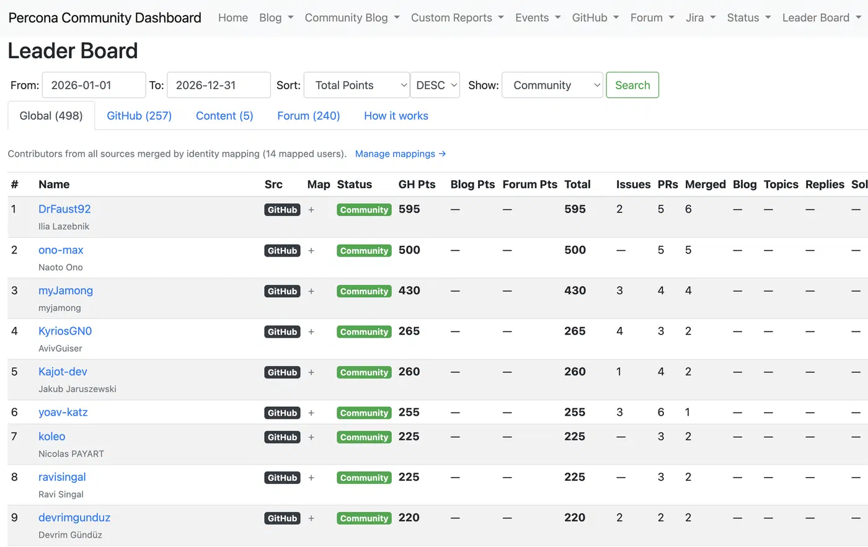Open ravisingal contributor profile link
Image resolution: width=868 pixels, height=547 pixels.
pos(62,478)
